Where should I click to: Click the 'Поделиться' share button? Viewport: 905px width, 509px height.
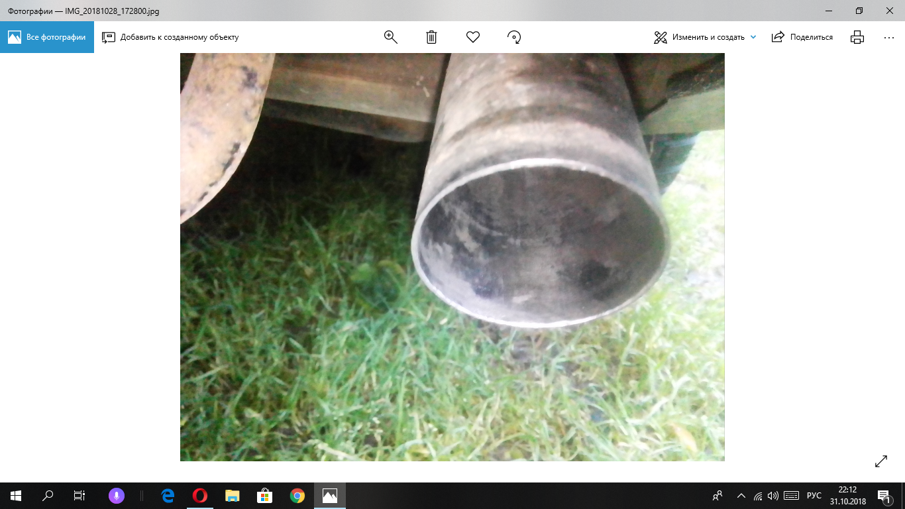coord(802,37)
